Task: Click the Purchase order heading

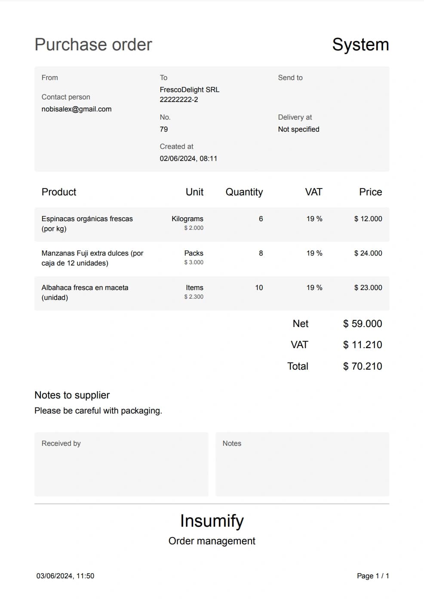Action: point(93,44)
